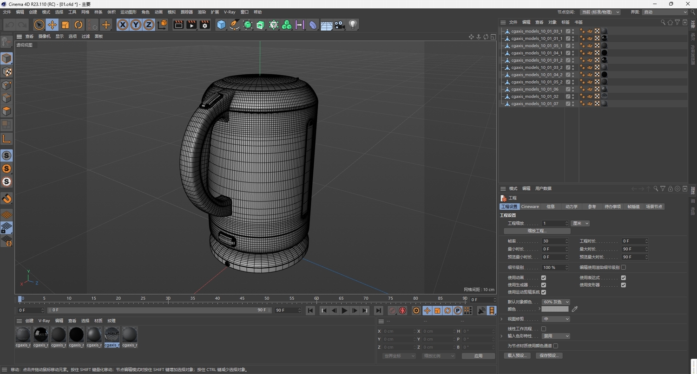This screenshot has width=697, height=374.
Task: Enable 编辑使用渲染细节级别 checkbox
Action: [622, 267]
